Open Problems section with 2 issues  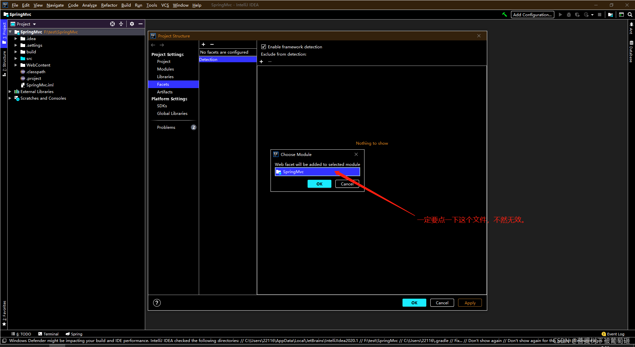173,127
